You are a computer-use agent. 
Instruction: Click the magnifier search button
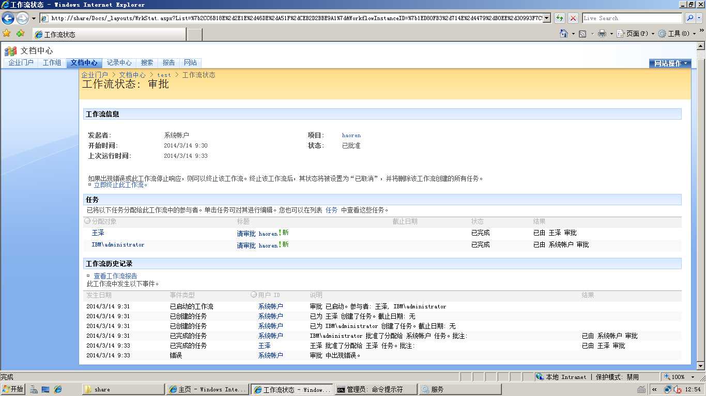tap(690, 18)
